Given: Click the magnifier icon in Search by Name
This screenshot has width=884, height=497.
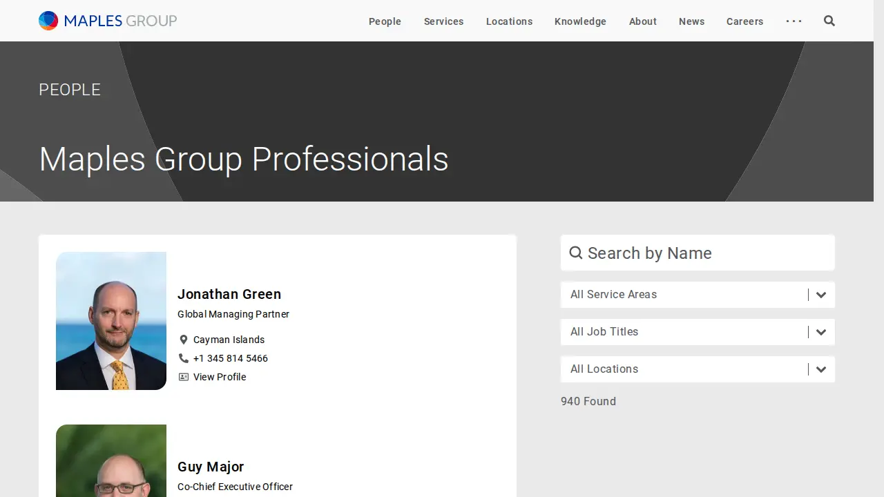Looking at the screenshot, I should coord(576,253).
